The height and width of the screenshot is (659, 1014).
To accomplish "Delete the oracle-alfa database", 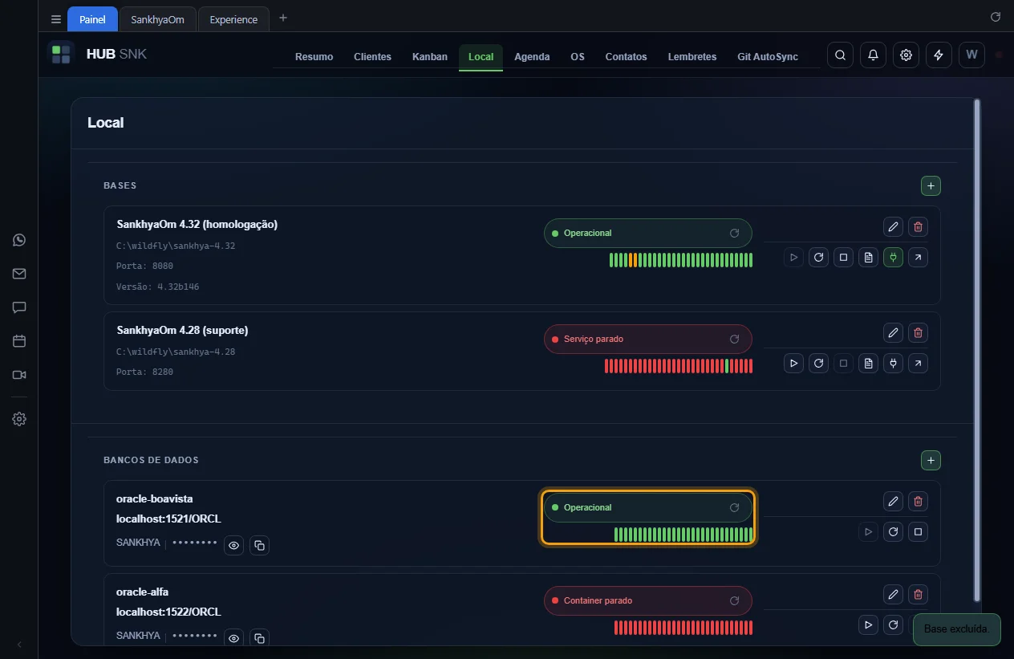I will [919, 595].
